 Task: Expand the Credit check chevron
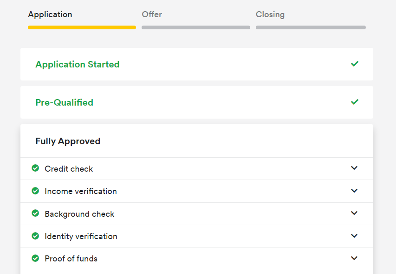pos(354,168)
